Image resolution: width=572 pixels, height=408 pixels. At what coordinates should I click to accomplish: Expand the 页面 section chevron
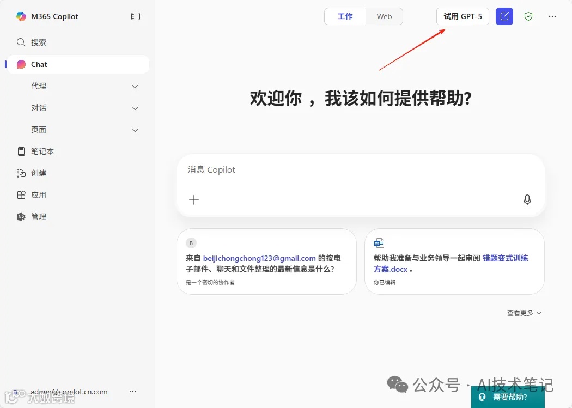point(135,130)
